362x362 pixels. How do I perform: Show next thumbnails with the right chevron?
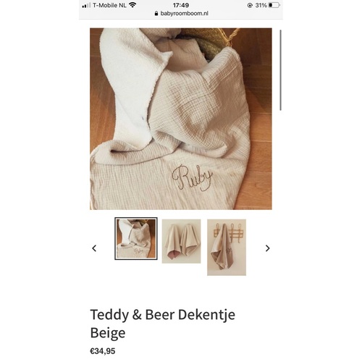(267, 248)
